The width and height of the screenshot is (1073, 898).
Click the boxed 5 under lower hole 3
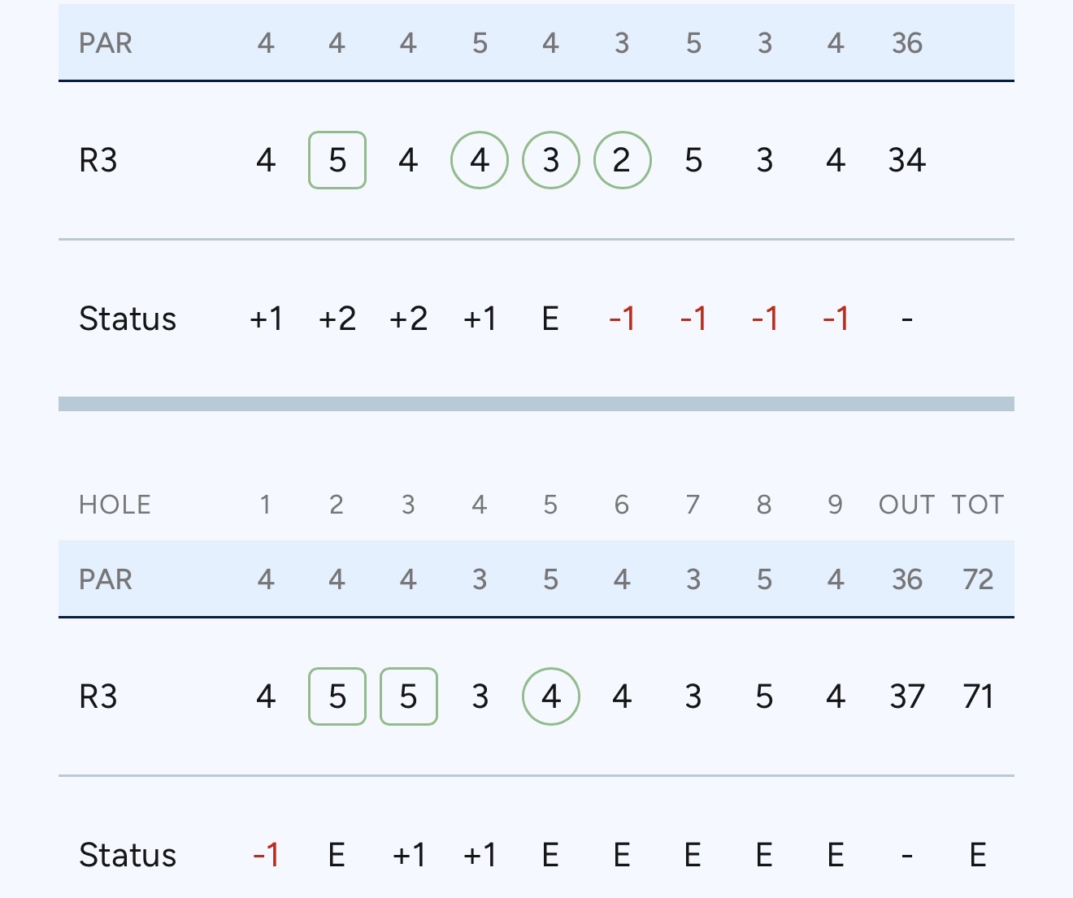409,696
